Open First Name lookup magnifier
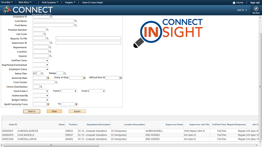 75,25
